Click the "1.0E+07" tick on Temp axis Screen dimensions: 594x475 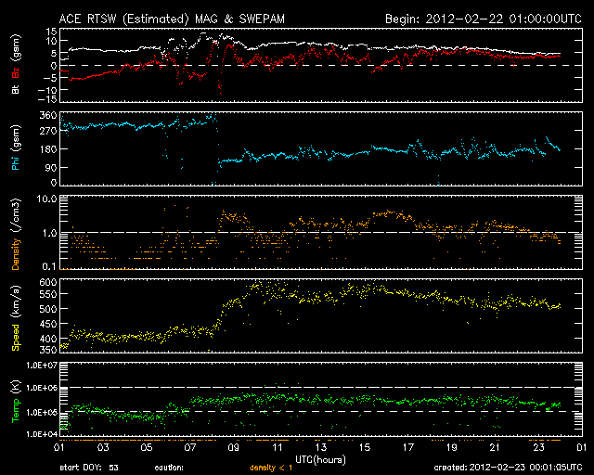(x=42, y=366)
